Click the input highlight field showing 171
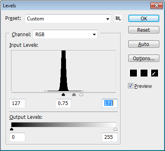Image resolution: width=165 pixels, height=151 pixels. tap(110, 103)
